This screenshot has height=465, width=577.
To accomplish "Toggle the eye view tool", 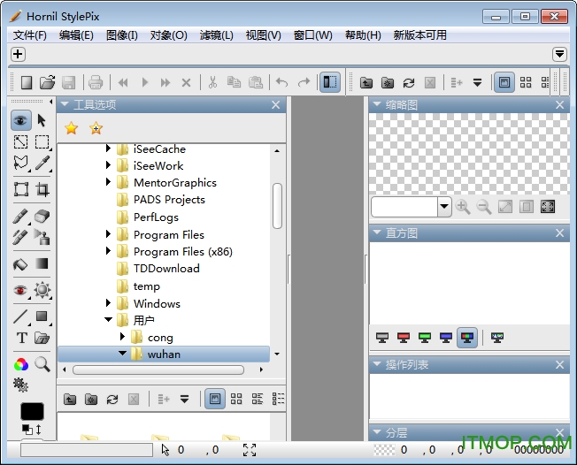I will (20, 120).
